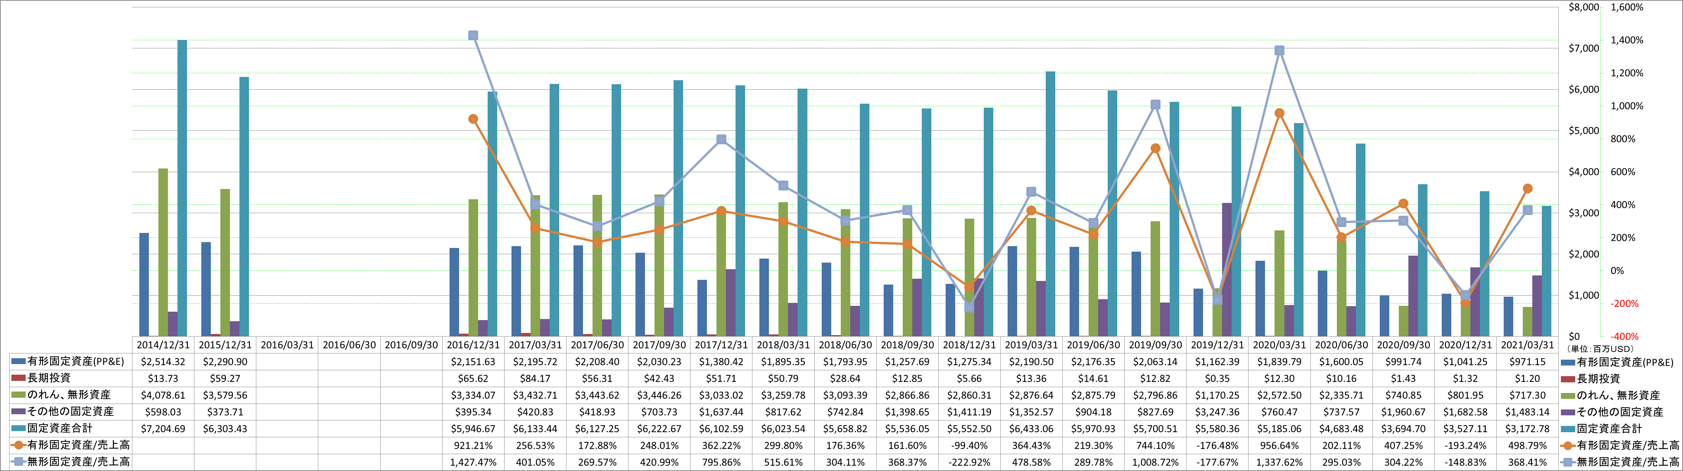Click the light-blue square marker above 2020/03/31

pyautogui.click(x=1279, y=50)
